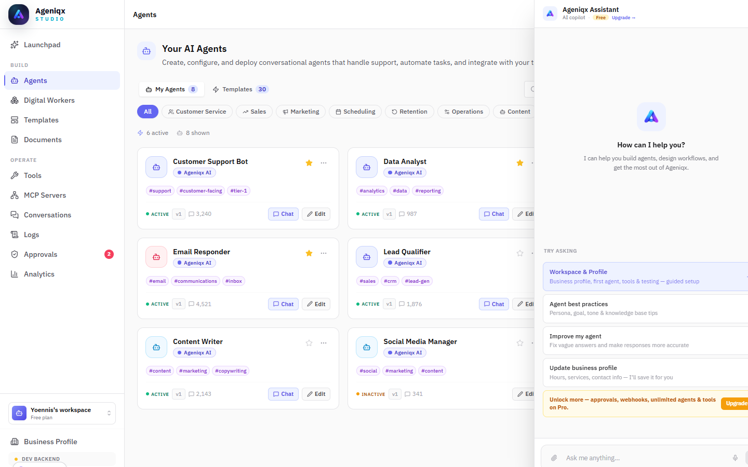Image resolution: width=748 pixels, height=467 pixels.
Task: Click the Ageniqx Studio logo icon
Action: (x=19, y=15)
